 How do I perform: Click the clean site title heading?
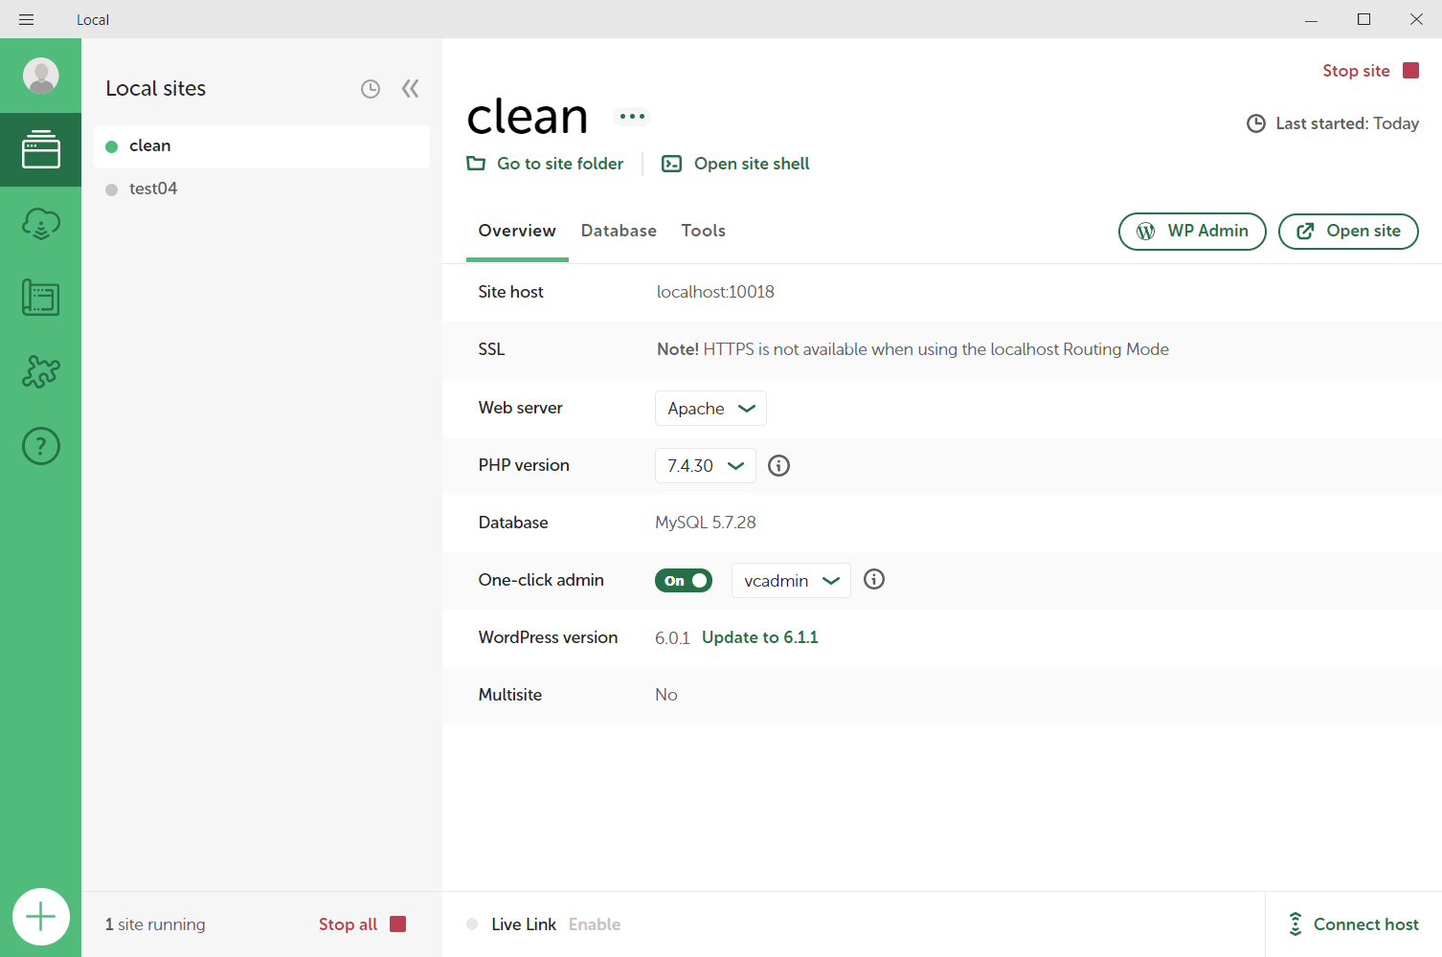pyautogui.click(x=527, y=117)
